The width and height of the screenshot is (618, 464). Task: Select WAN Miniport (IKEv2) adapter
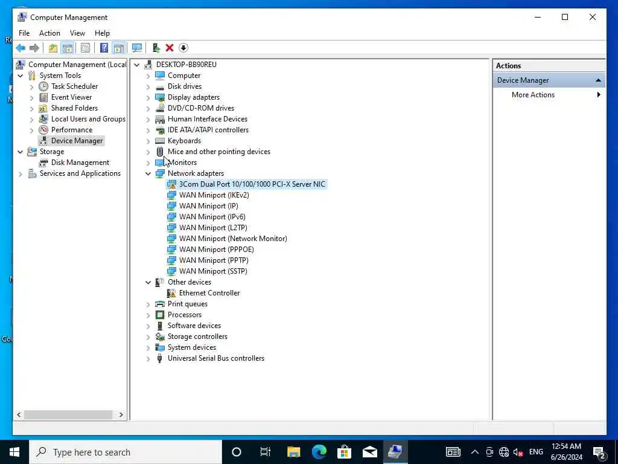[x=214, y=195]
